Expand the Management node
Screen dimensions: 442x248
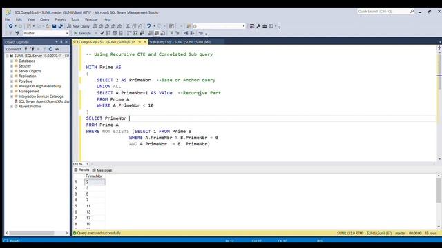pos(12,92)
